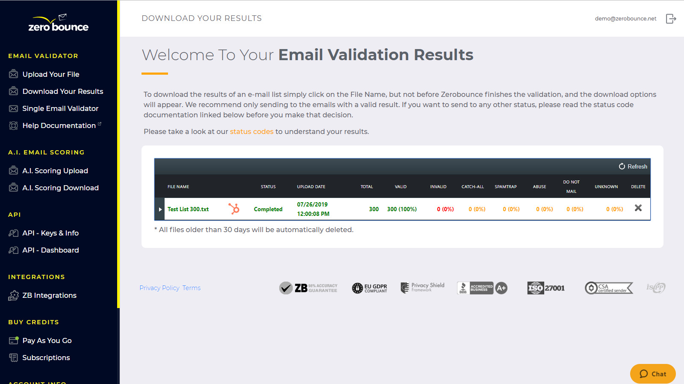Click the ZB accuracy guarantee badge
Screen dimensions: 684x384
308,288
